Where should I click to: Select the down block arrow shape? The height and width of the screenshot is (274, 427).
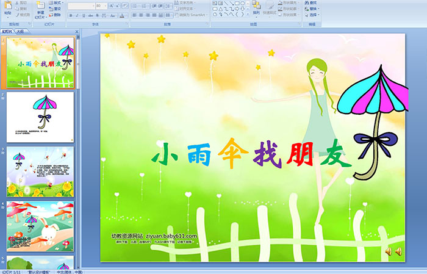[x=242, y=9]
